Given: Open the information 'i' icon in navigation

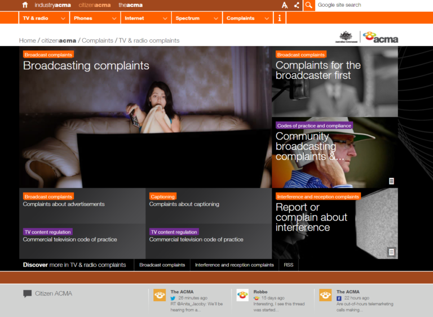Looking at the screenshot, I should pyautogui.click(x=280, y=18).
